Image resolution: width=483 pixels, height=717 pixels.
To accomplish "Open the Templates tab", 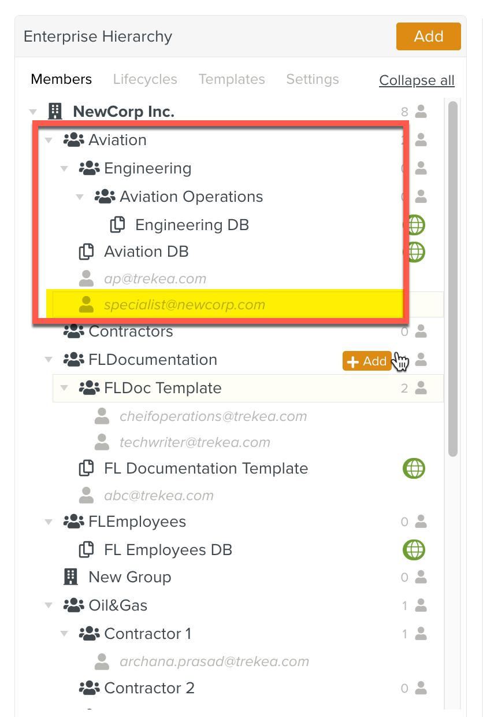I will tap(232, 79).
